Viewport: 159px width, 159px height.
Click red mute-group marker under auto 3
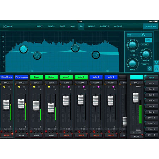pyautogui.click(x=94, y=131)
